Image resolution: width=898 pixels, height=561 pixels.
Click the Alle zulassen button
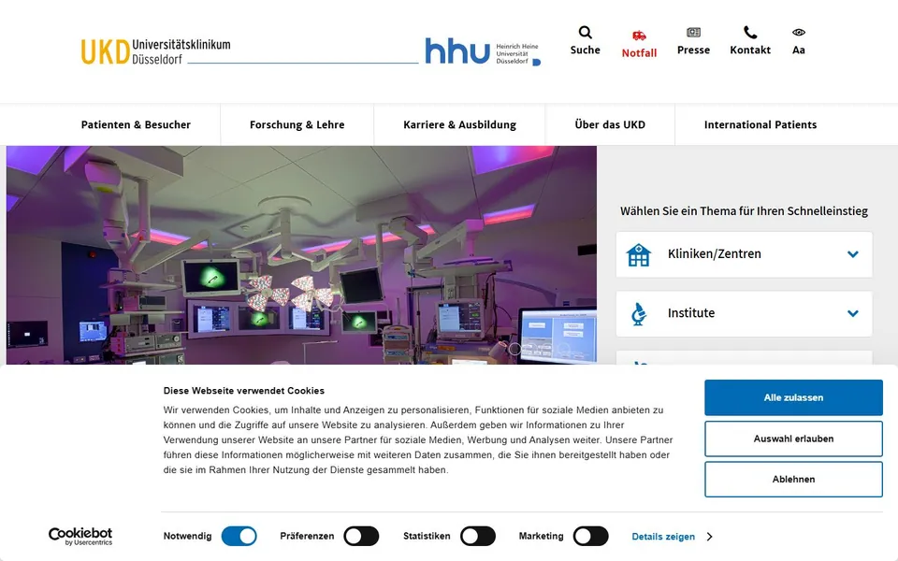point(793,397)
